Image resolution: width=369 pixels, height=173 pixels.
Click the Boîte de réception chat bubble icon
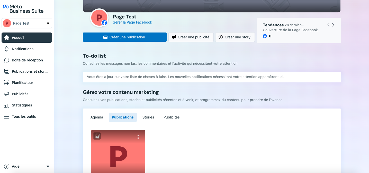(7, 60)
